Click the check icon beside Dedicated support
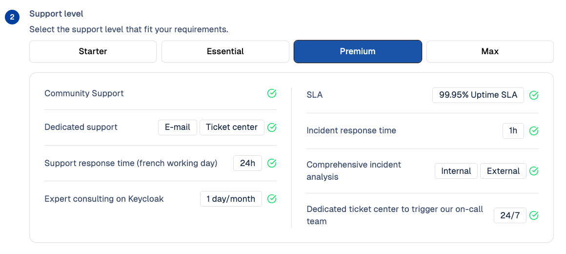566x254 pixels. [272, 127]
